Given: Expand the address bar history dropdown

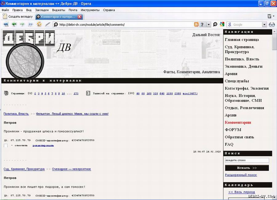Looking at the screenshot, I should (209, 25).
